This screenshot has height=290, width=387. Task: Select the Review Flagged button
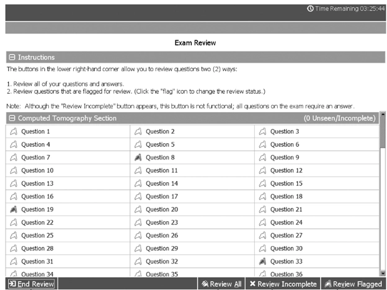tap(353, 284)
